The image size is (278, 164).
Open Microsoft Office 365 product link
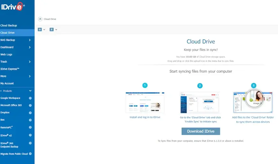pyautogui.click(x=11, y=105)
